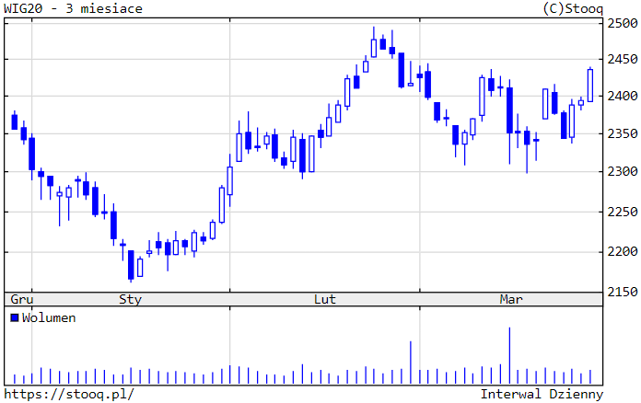Open the https://stooq.pl/ link
The width and height of the screenshot is (641, 403).
(69, 394)
